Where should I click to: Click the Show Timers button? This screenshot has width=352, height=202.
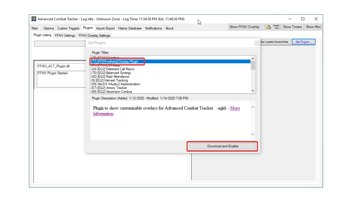[x=292, y=27]
